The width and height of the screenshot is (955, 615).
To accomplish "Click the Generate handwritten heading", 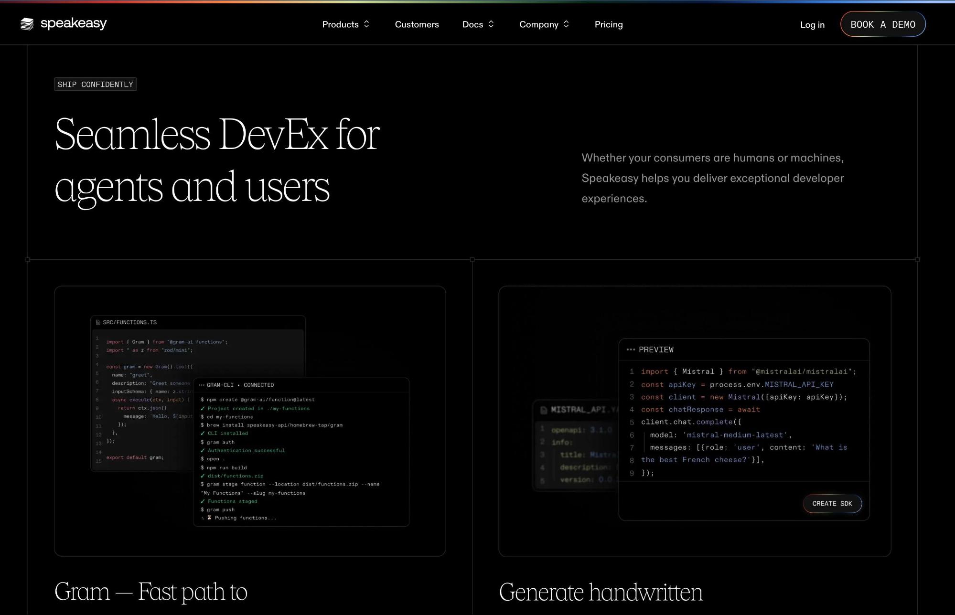I will click(601, 592).
